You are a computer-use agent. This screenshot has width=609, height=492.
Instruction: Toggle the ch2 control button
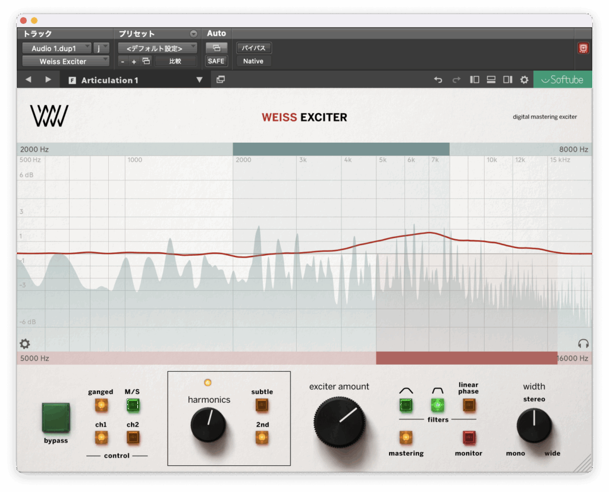point(133,438)
